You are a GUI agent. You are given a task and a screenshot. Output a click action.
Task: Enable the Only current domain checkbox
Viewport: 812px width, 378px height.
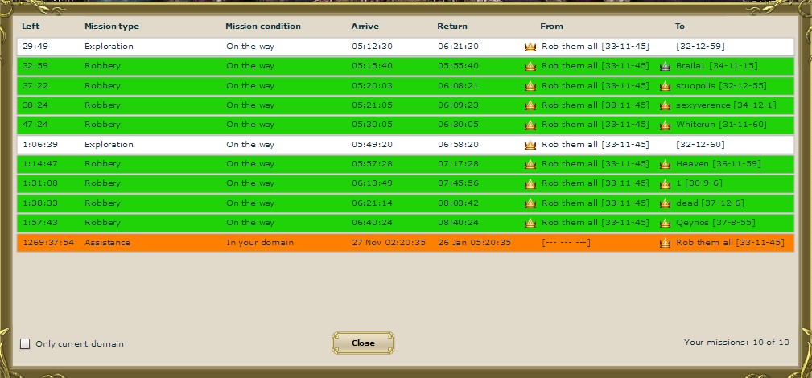click(25, 344)
